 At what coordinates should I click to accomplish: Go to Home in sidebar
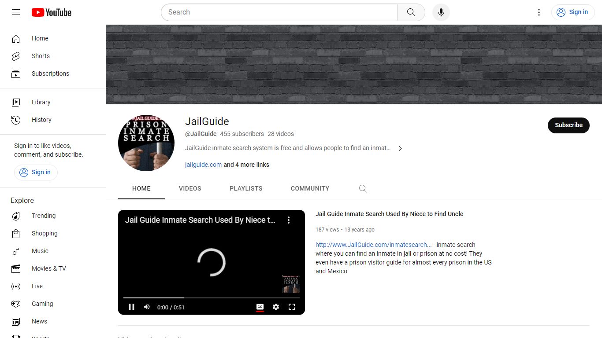point(53,38)
